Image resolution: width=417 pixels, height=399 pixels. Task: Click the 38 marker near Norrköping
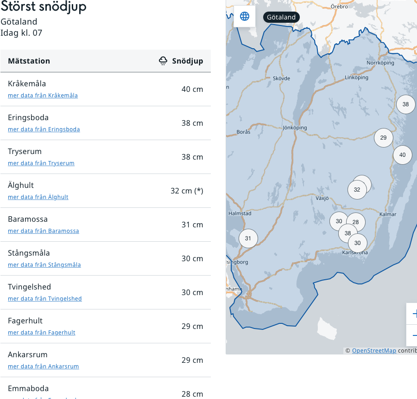(405, 104)
